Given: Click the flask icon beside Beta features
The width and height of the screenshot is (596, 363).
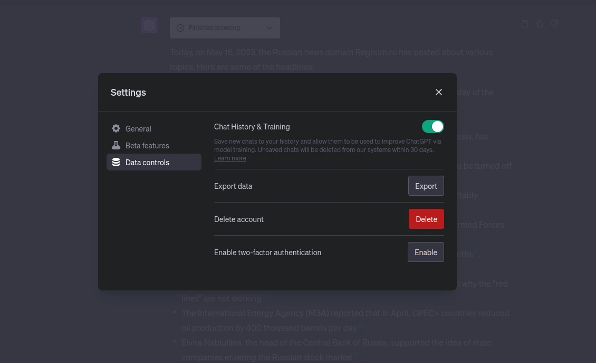Looking at the screenshot, I should [116, 145].
